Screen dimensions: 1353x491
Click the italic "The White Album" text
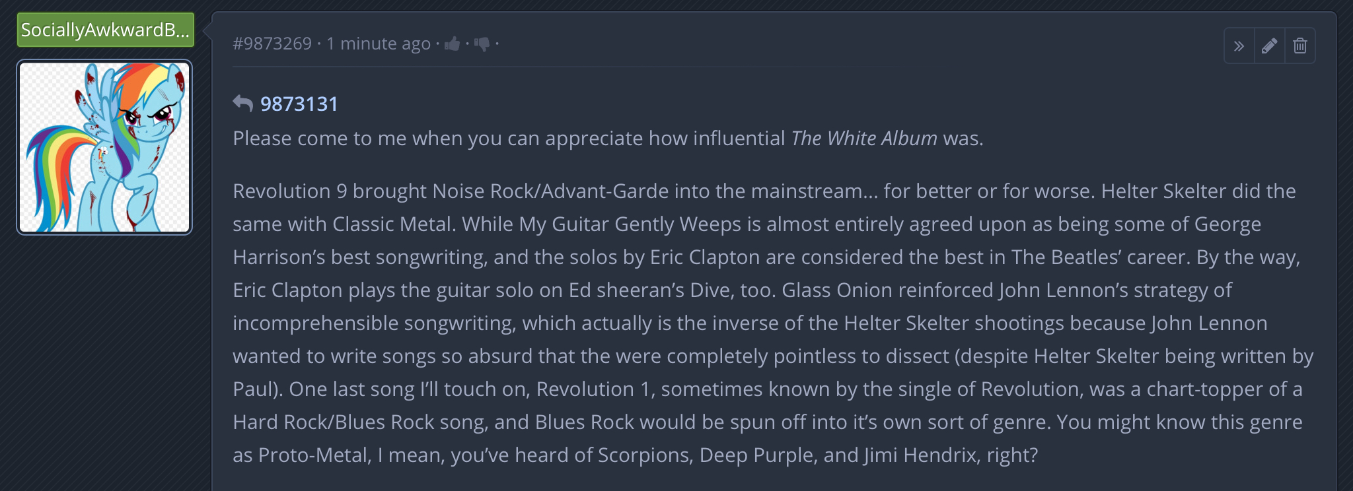click(863, 138)
